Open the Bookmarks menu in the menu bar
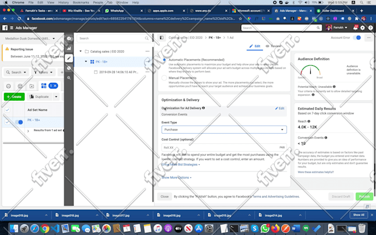376x235 pixels. tap(81, 2)
